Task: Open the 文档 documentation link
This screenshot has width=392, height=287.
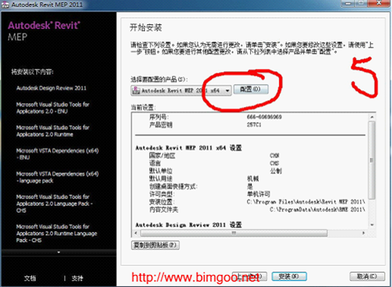Action: coord(30,278)
